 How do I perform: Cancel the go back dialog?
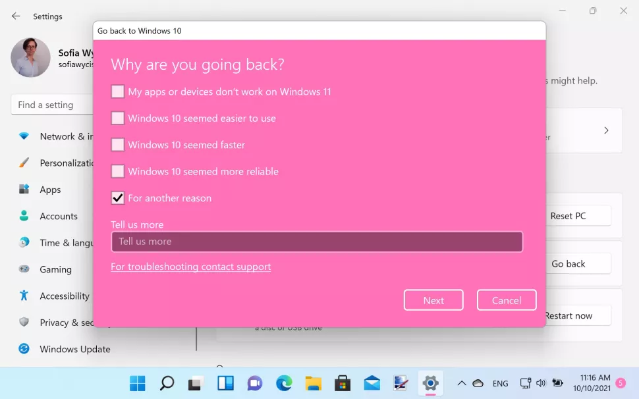click(x=506, y=300)
